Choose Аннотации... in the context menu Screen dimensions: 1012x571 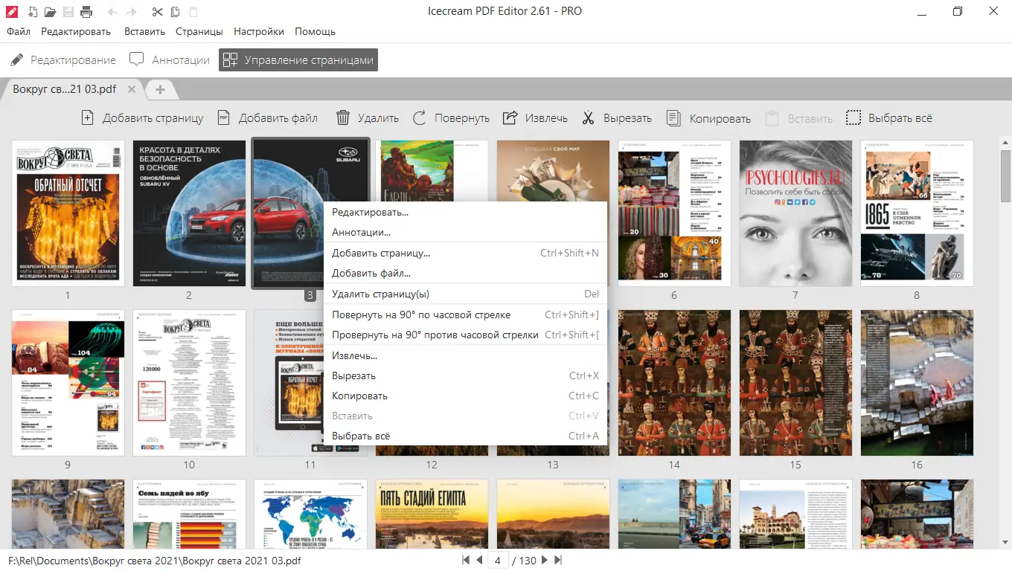[465, 232]
